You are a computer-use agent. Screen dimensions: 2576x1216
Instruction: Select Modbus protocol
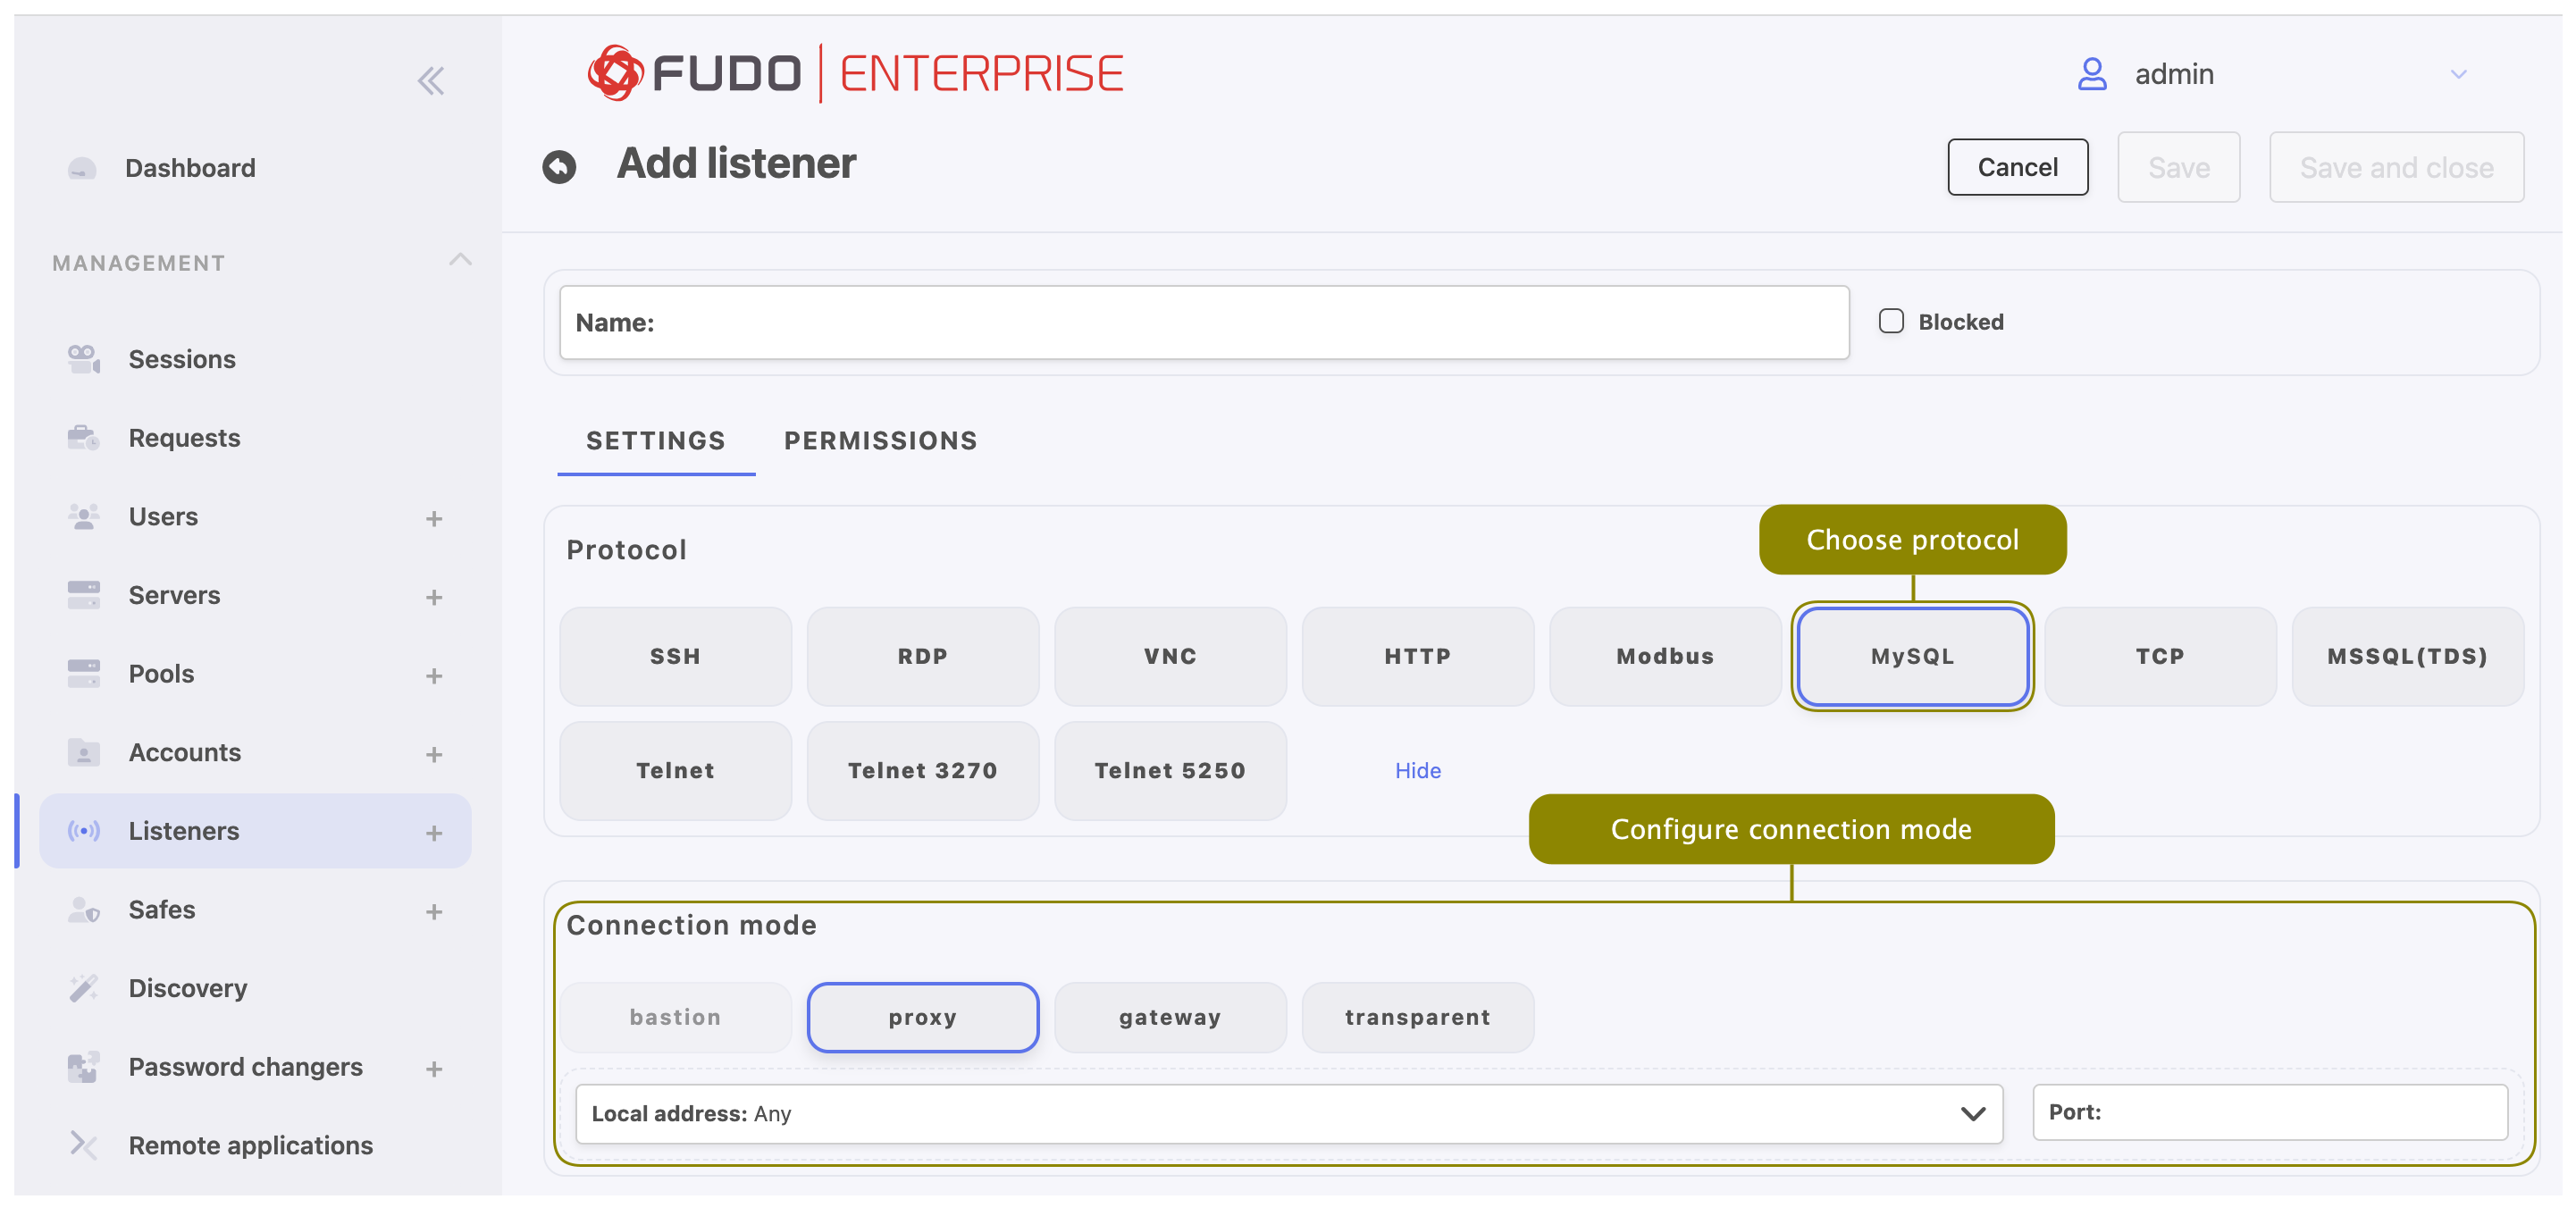click(x=1665, y=656)
